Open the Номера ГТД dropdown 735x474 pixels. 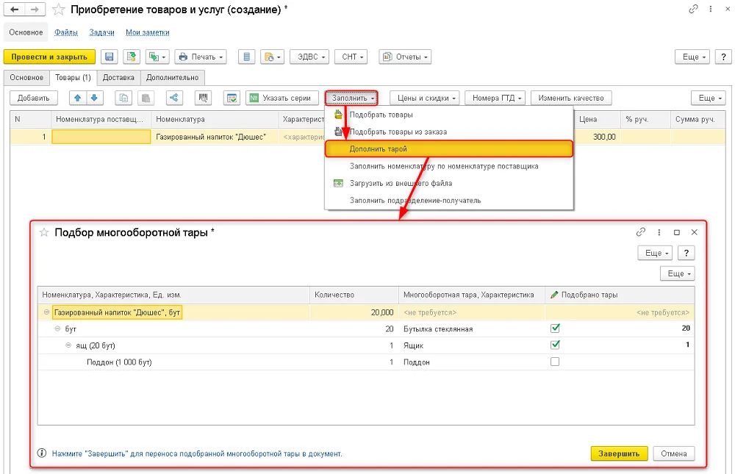(496, 98)
